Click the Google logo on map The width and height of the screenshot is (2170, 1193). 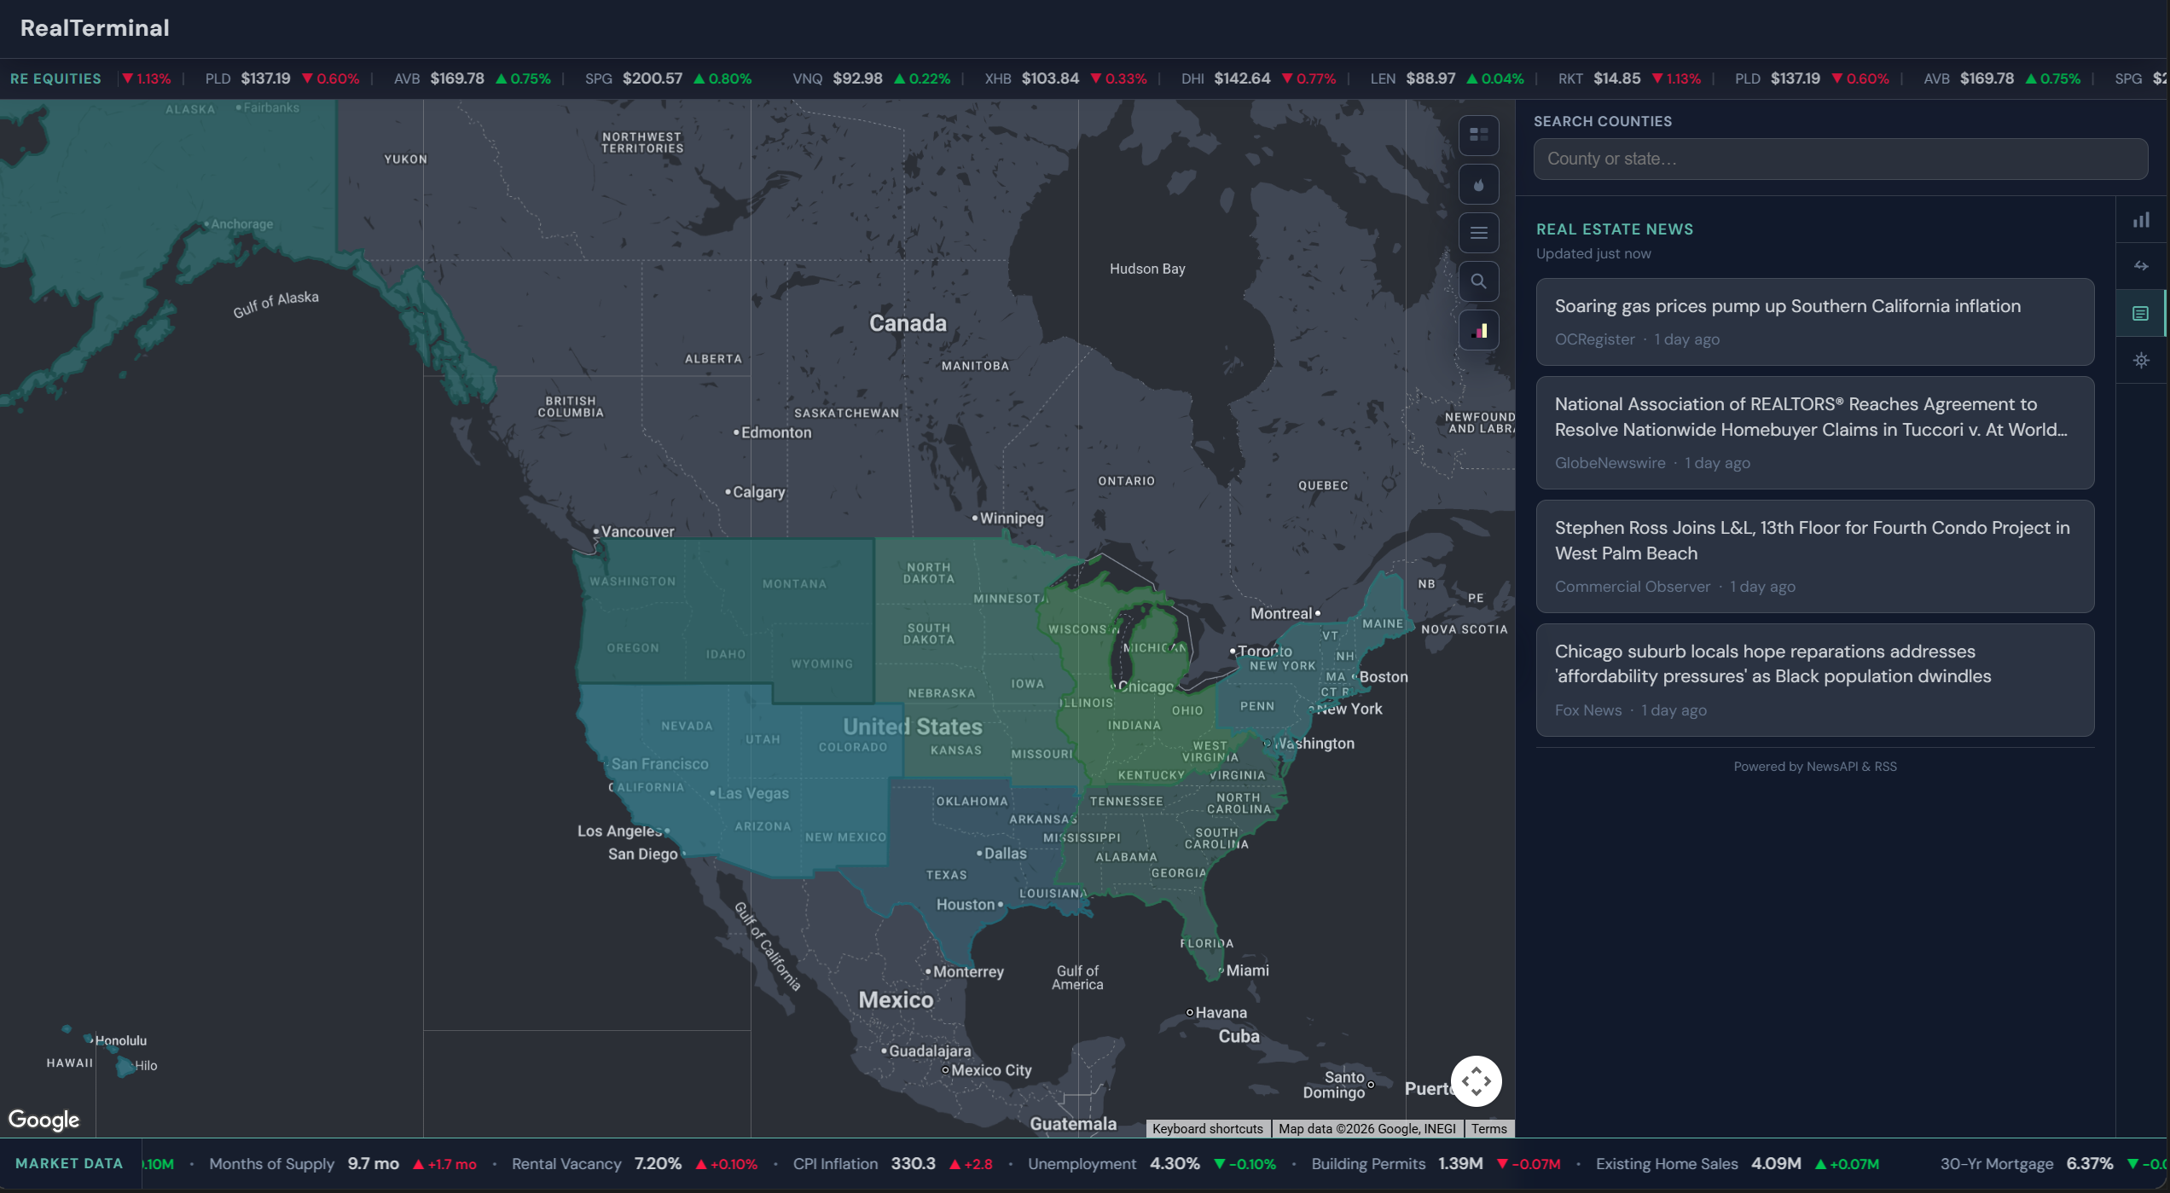coord(44,1120)
